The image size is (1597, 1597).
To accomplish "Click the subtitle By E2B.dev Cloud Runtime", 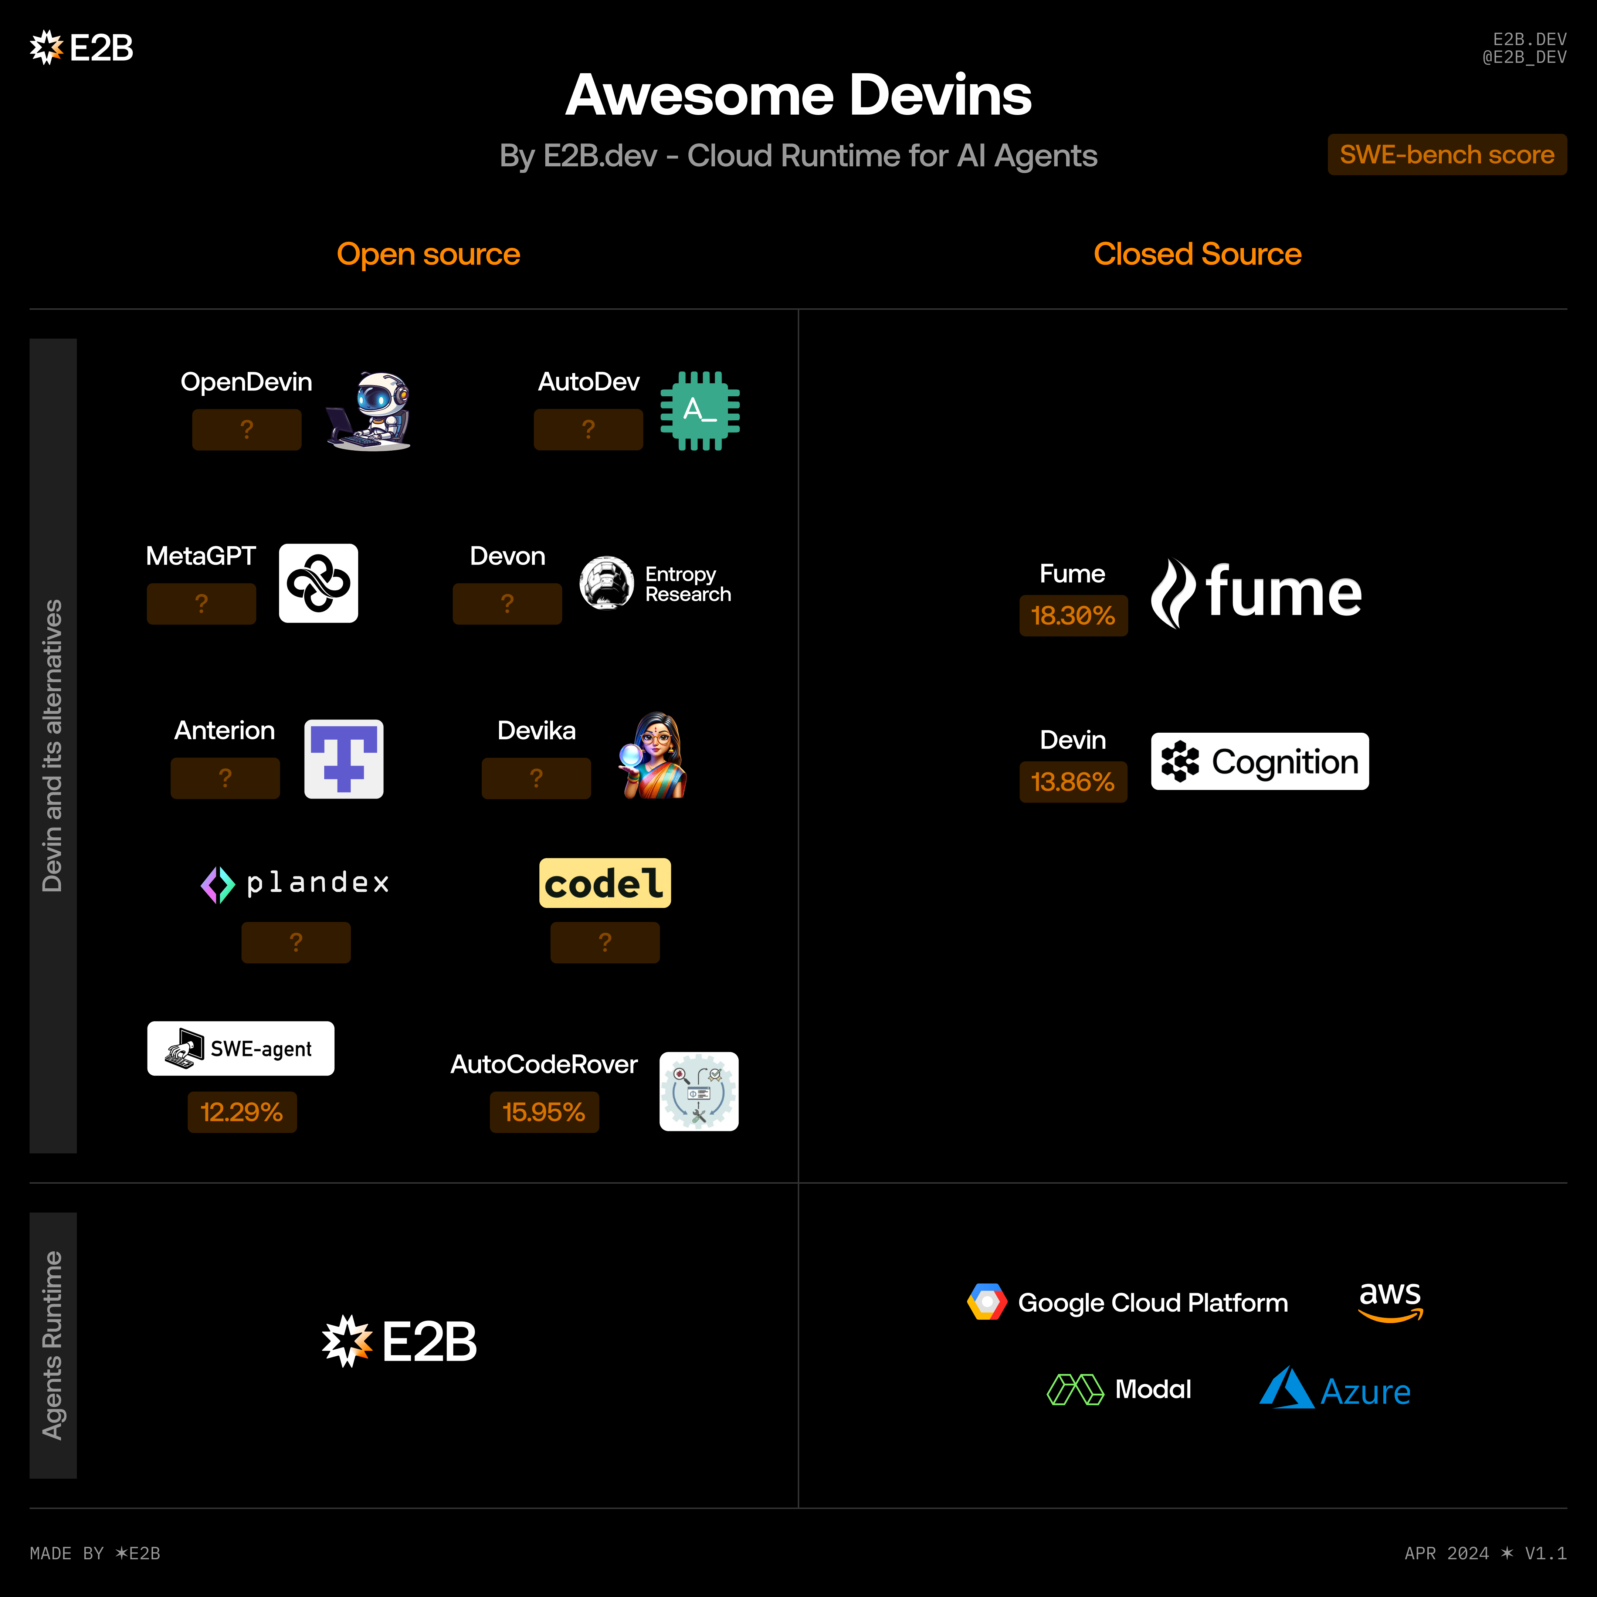I will 798,156.
